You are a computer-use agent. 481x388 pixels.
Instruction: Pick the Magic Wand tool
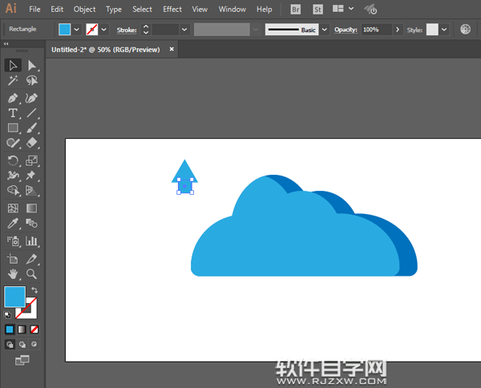(13, 81)
